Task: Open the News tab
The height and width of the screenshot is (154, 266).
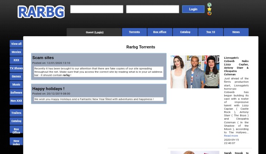Action: [236, 32]
